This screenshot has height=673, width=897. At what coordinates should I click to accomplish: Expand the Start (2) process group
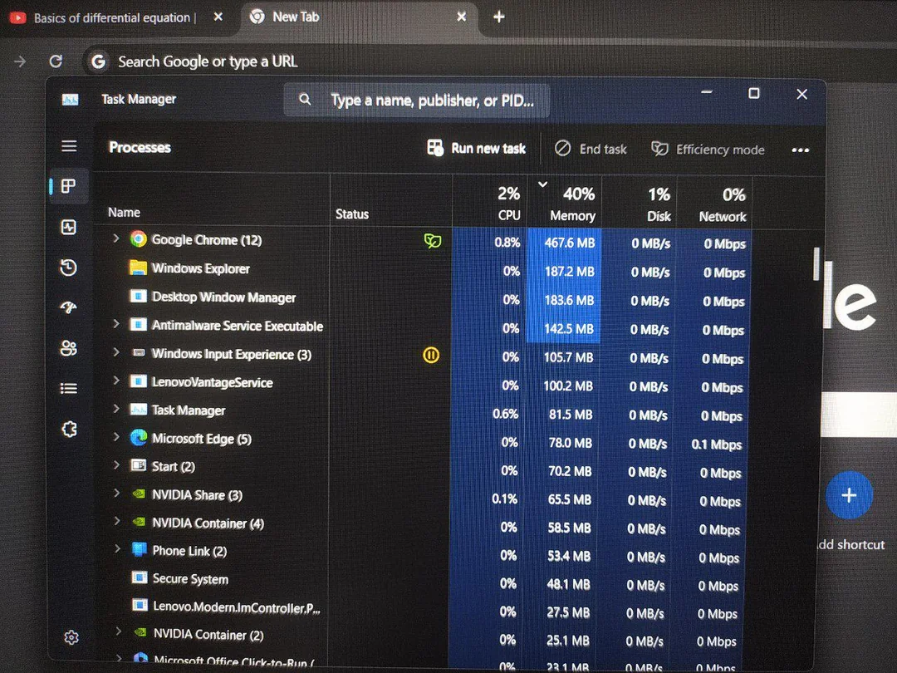click(x=117, y=464)
